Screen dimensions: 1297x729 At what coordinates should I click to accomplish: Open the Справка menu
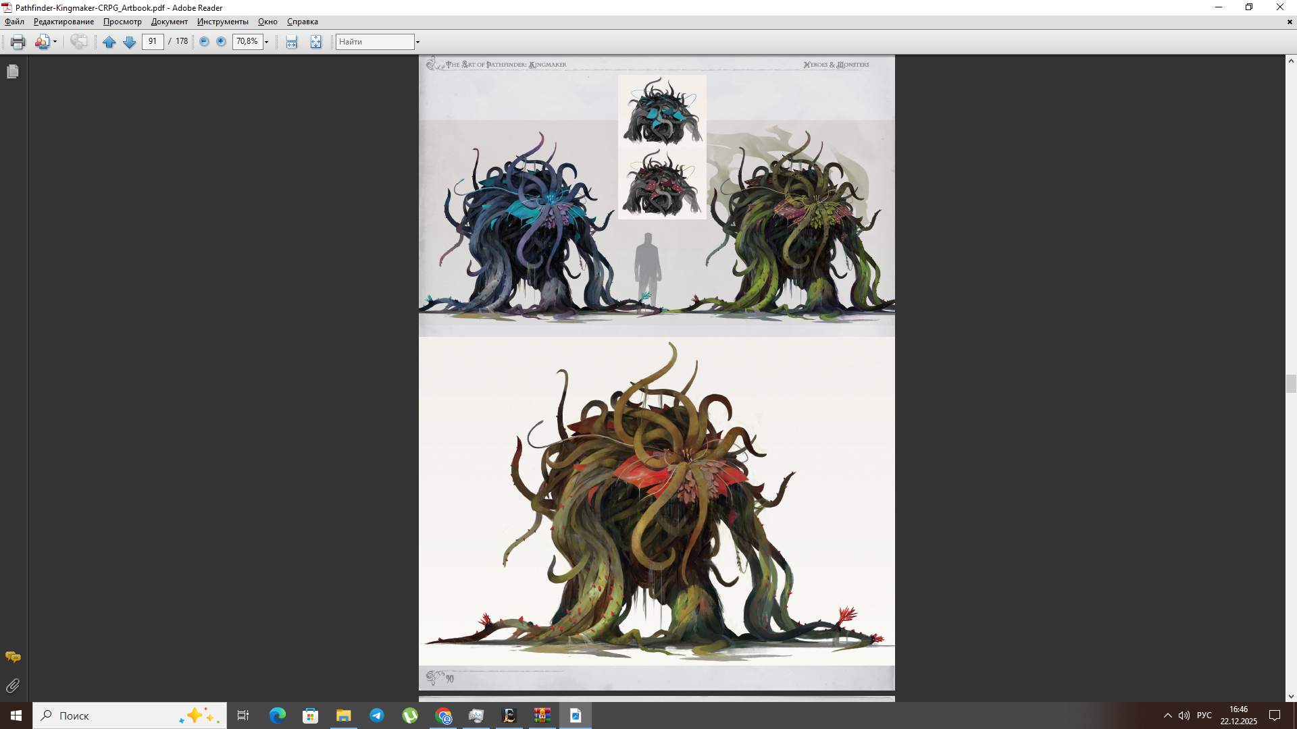pos(302,22)
